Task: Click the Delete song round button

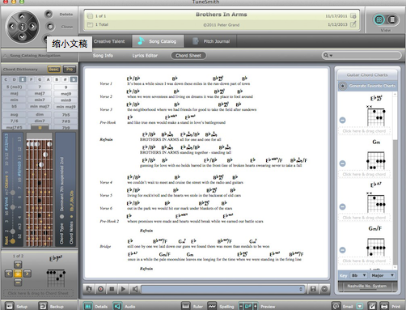Action: (49, 14)
